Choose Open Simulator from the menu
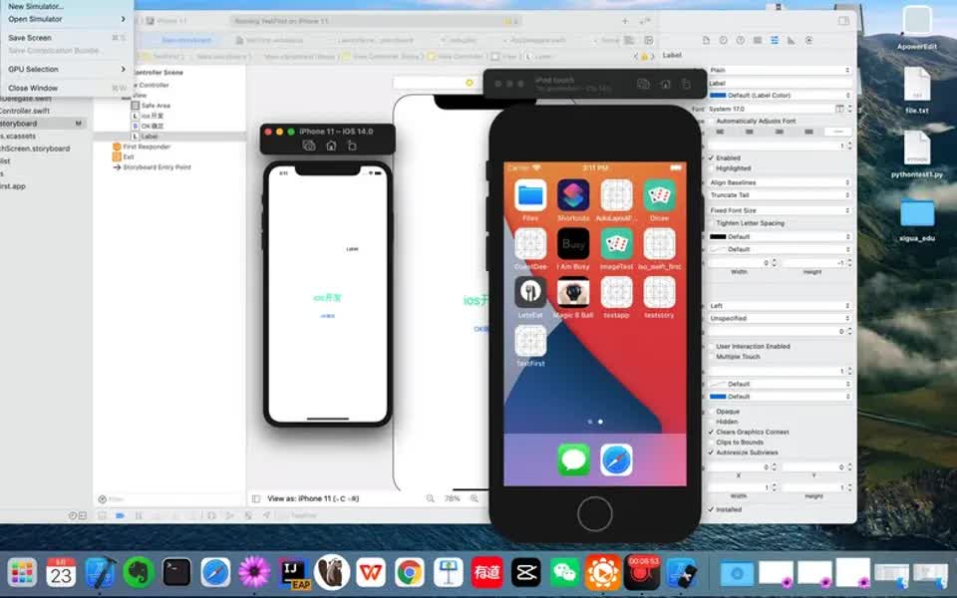Viewport: 957px width, 598px height. click(x=38, y=18)
